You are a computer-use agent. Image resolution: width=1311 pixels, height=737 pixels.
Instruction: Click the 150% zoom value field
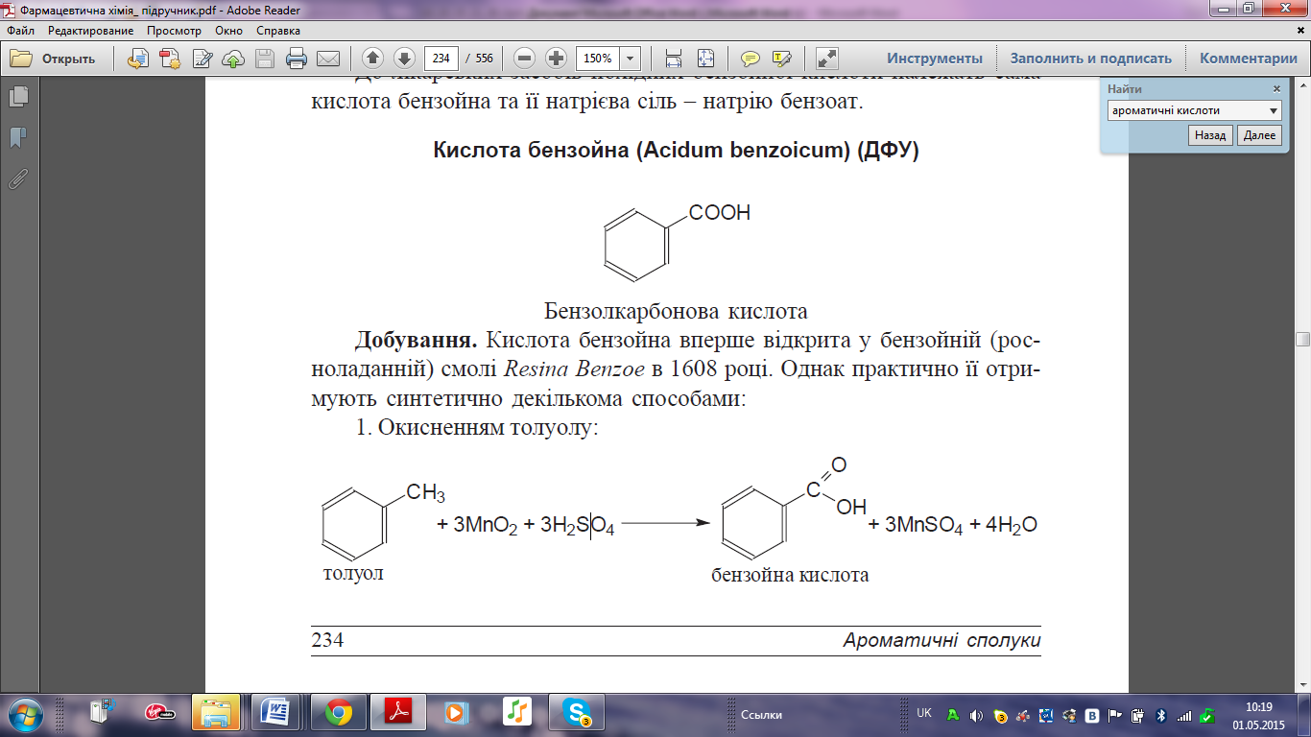599,58
